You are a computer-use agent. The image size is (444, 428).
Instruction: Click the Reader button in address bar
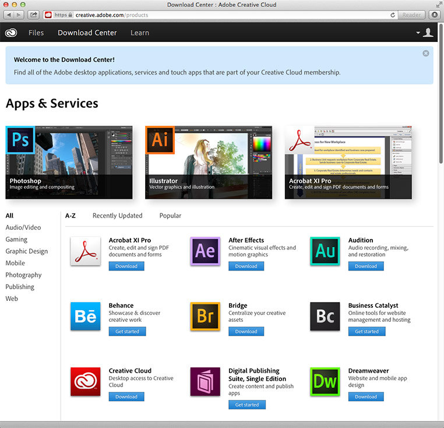411,15
